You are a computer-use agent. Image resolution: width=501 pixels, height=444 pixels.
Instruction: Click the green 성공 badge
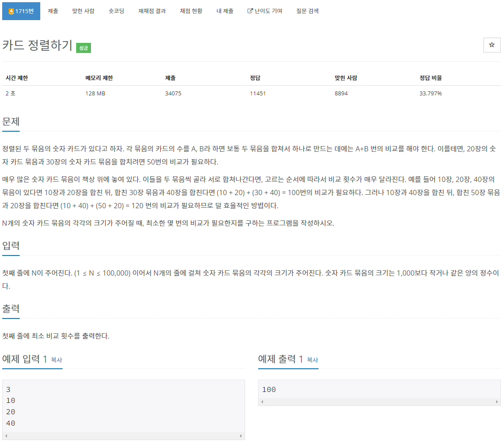click(84, 48)
